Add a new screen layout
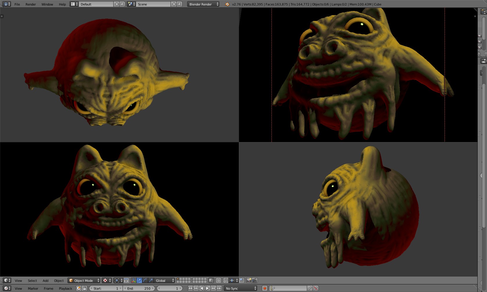This screenshot has height=292, width=487. 117,4
